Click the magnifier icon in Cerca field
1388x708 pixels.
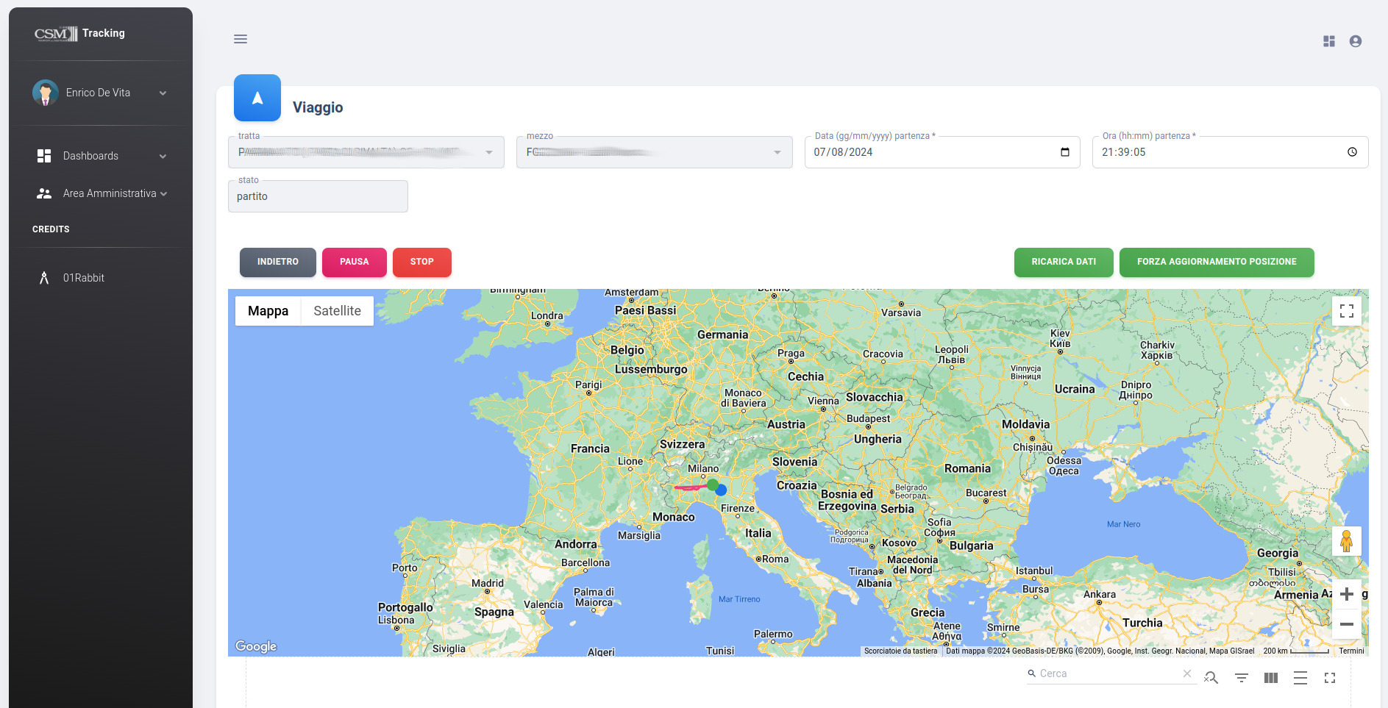click(1032, 673)
